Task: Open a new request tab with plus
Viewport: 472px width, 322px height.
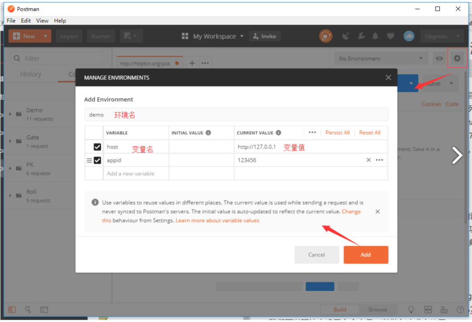Action: click(192, 63)
